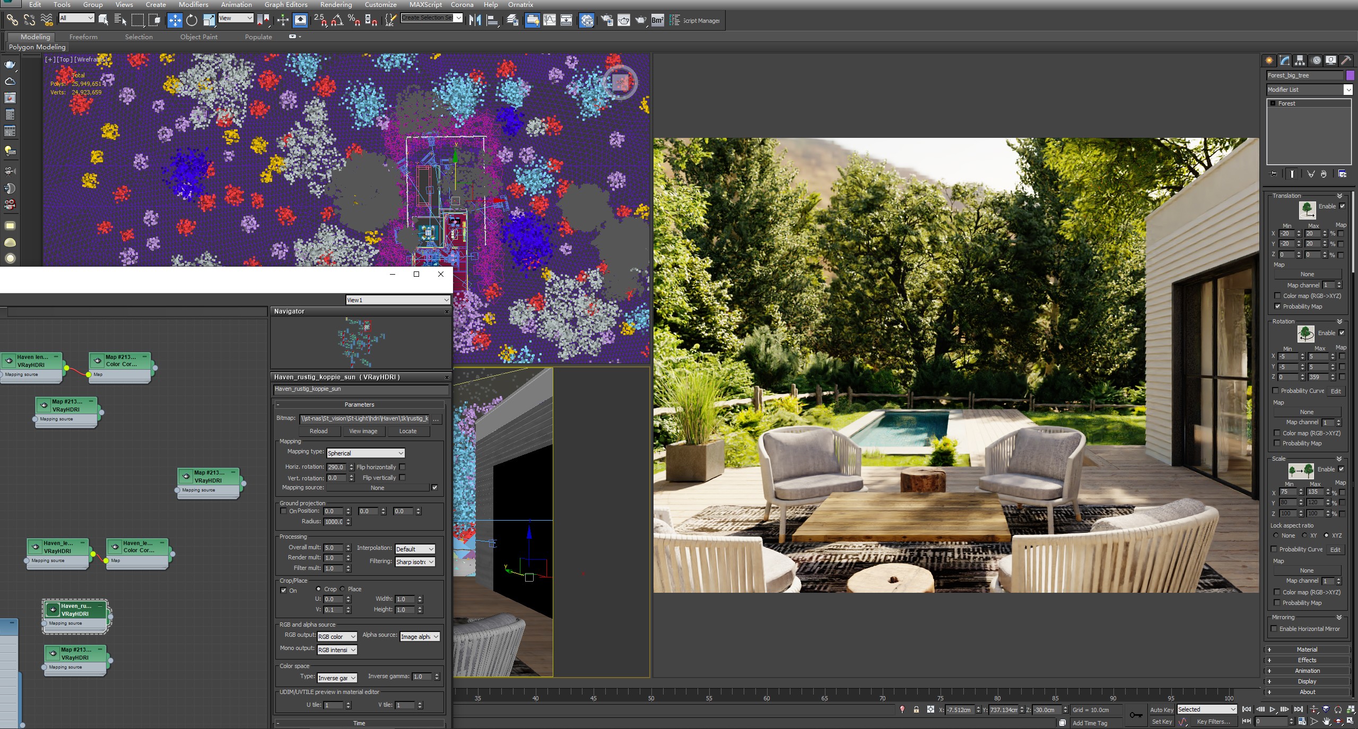Toggle Scale Enable checkbox

pos(1341,469)
